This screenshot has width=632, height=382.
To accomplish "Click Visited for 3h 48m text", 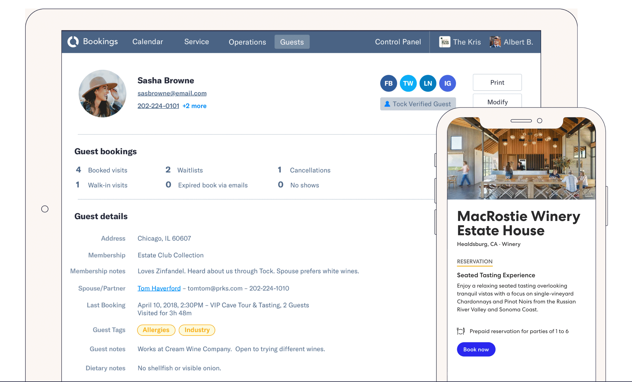I will (164, 313).
